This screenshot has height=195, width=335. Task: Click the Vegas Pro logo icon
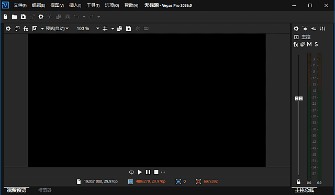5,5
